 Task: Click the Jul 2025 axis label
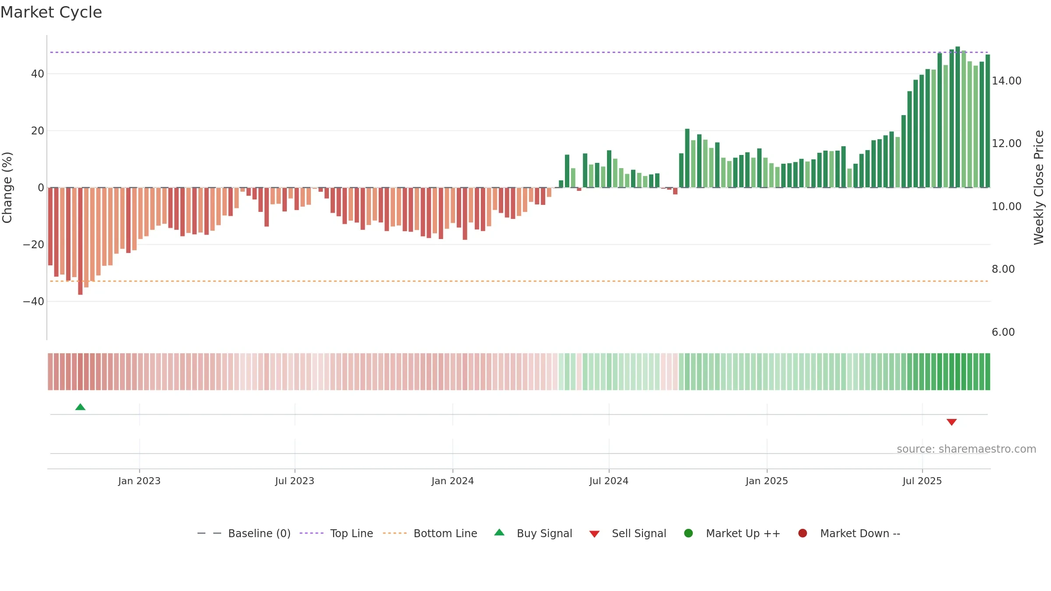click(x=922, y=481)
